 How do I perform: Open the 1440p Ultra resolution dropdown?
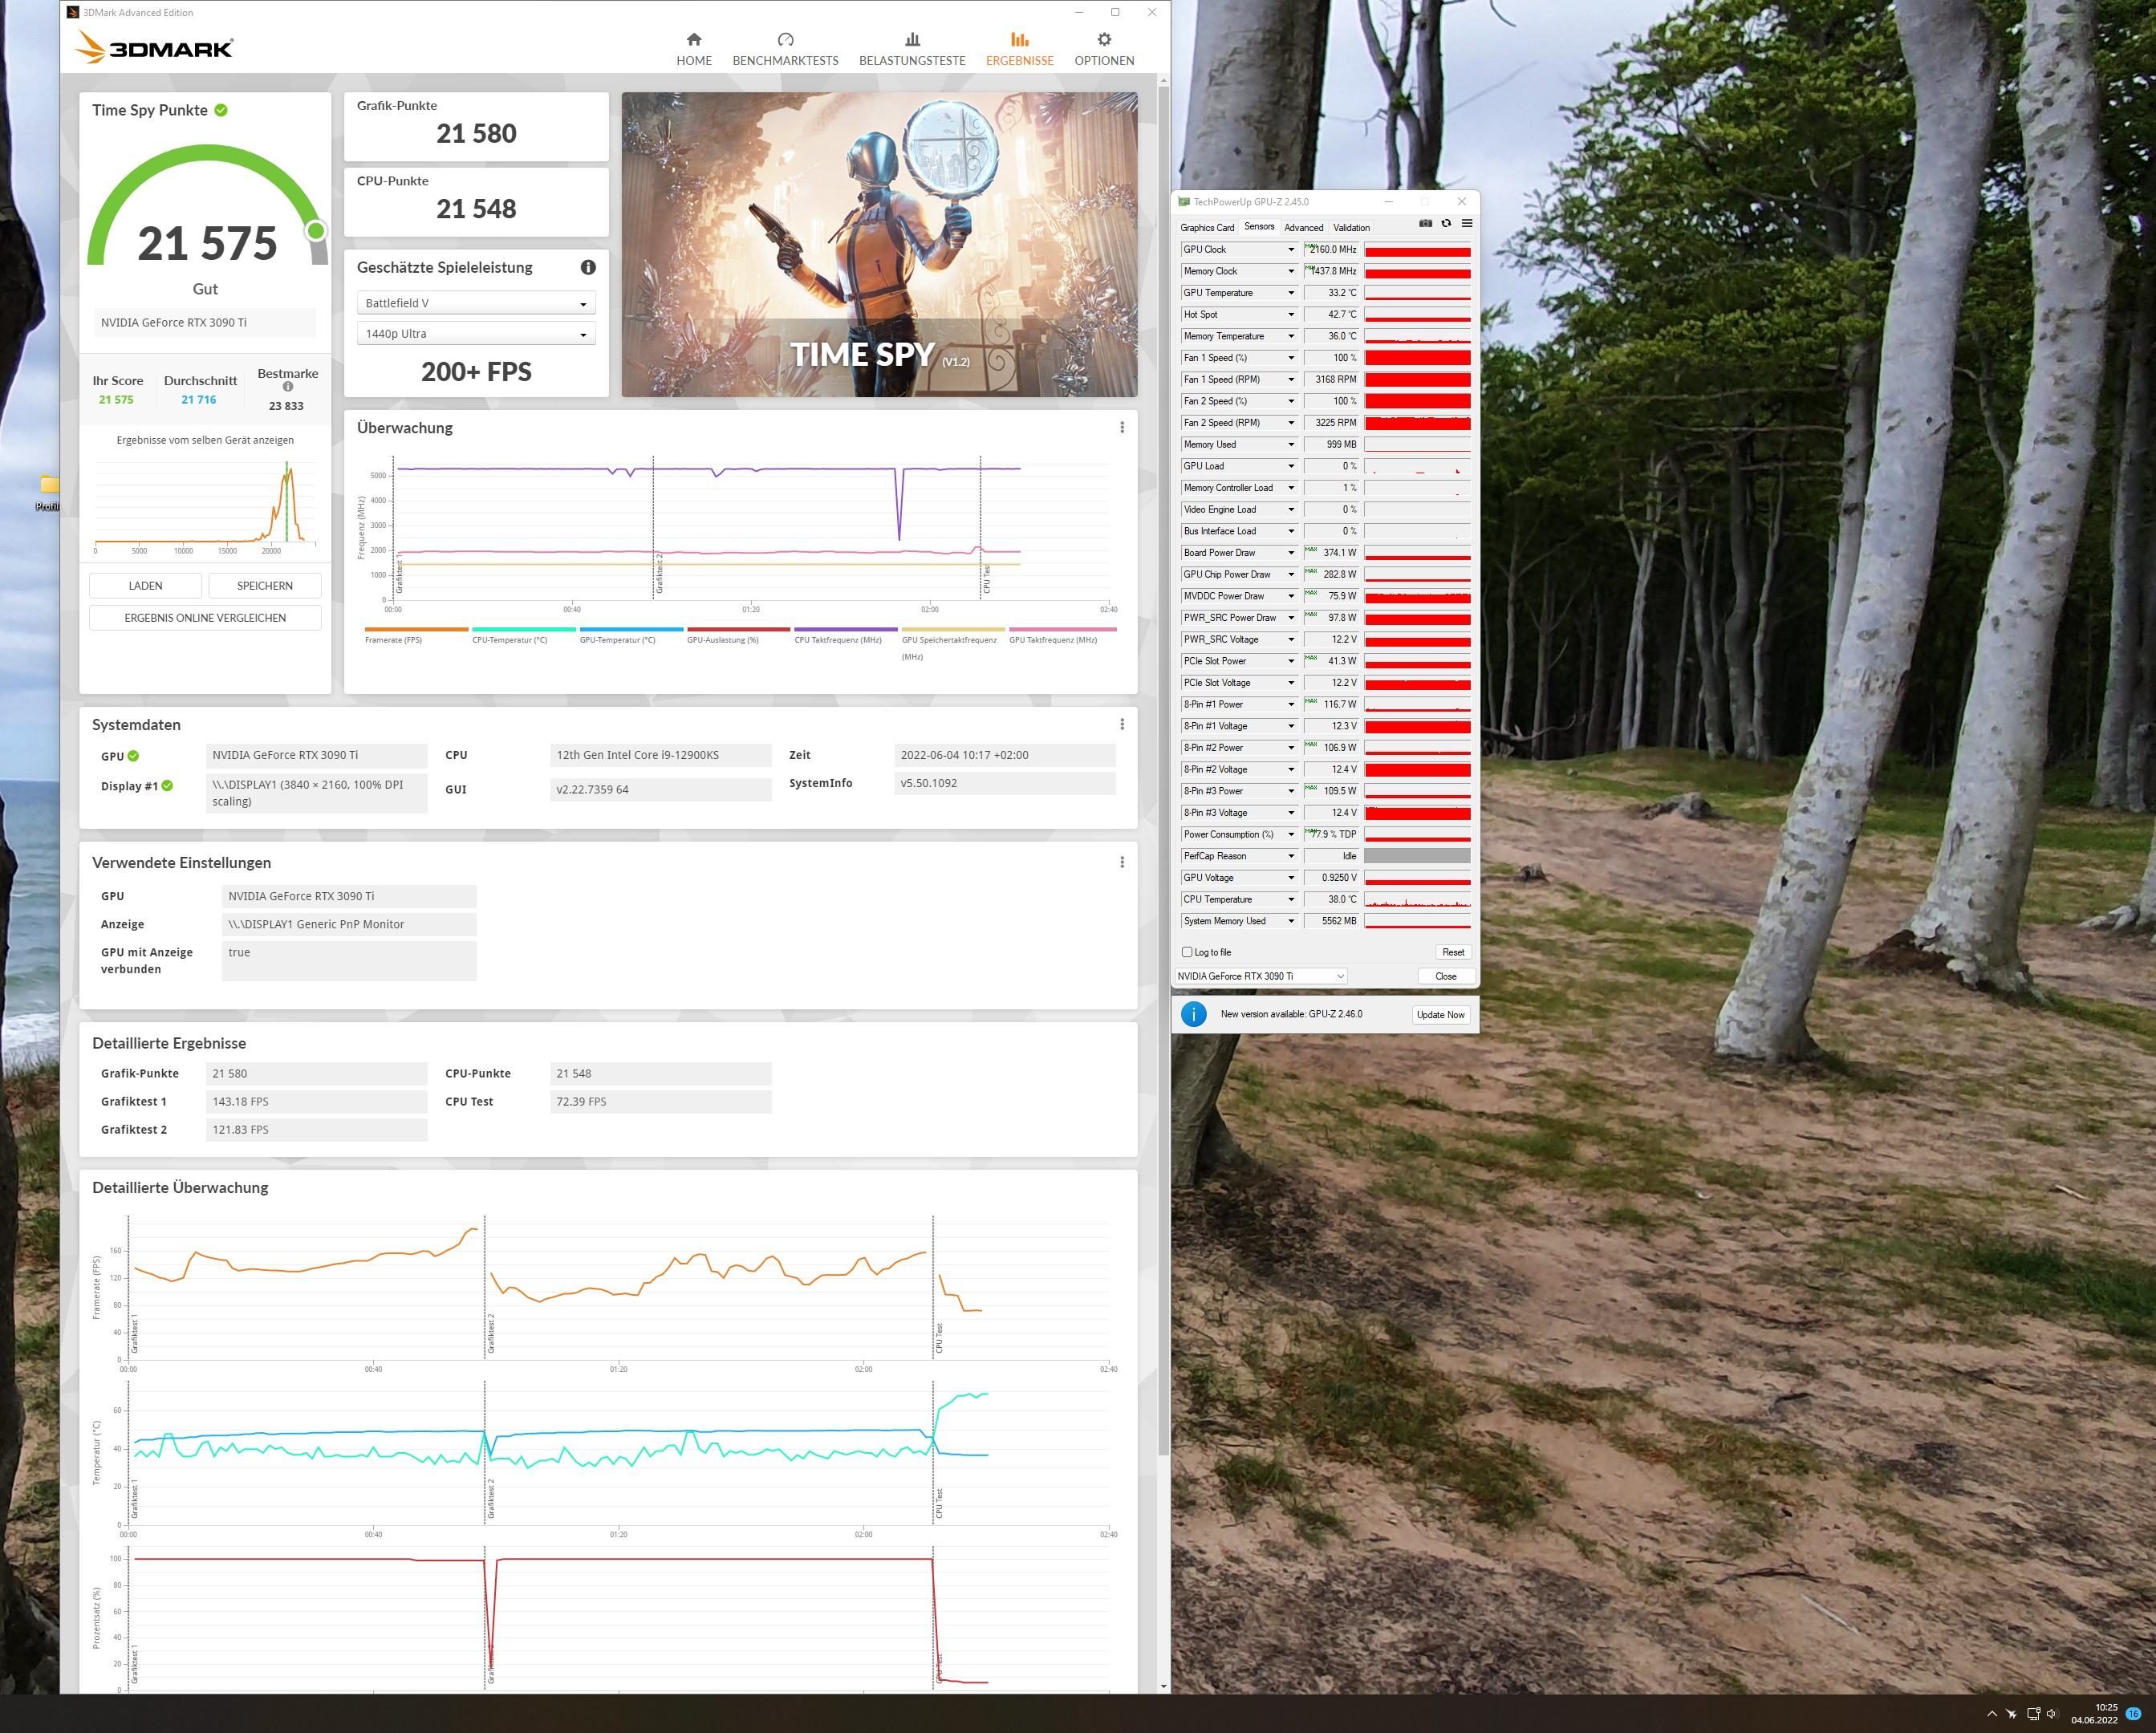(476, 334)
